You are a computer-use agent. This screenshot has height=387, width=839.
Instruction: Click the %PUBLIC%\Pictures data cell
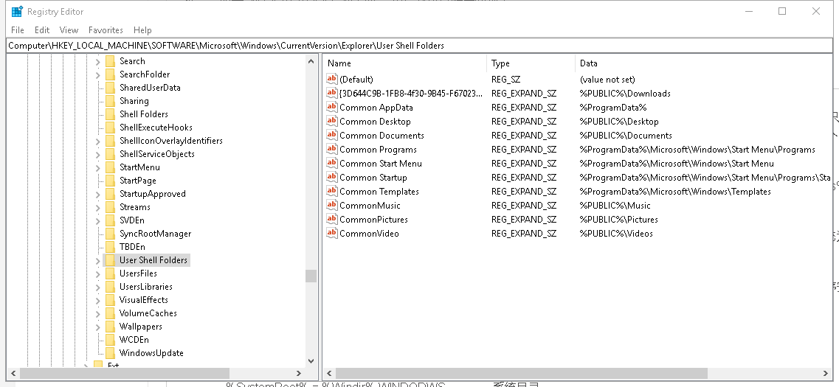(619, 219)
